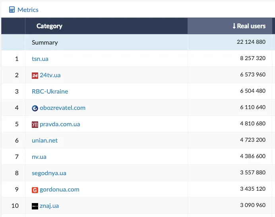
Task: Click the znaj.ua black logo icon
Action: [x=35, y=206]
